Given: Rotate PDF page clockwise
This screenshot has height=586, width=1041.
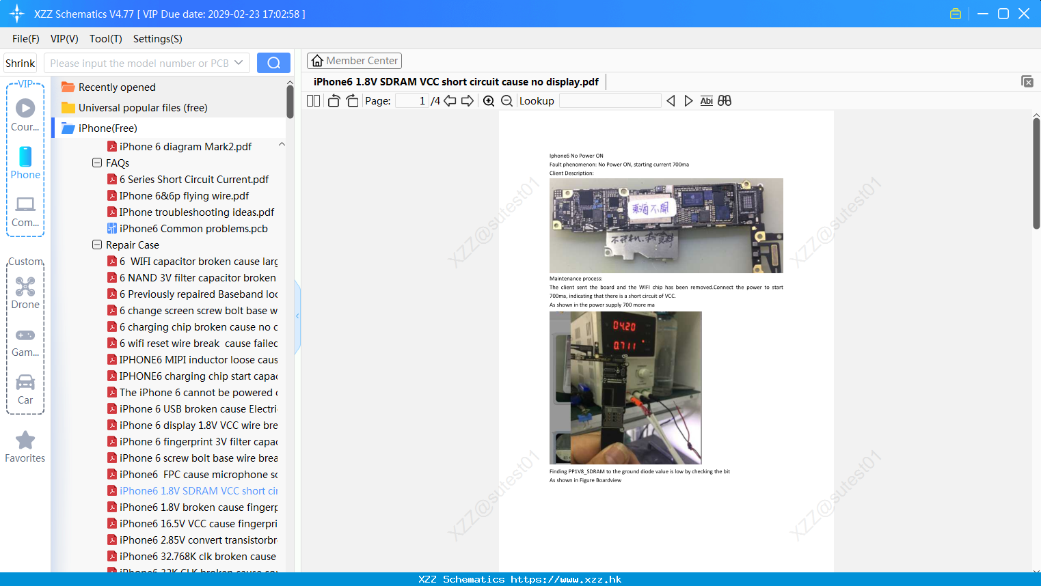Looking at the screenshot, I should [x=352, y=101].
